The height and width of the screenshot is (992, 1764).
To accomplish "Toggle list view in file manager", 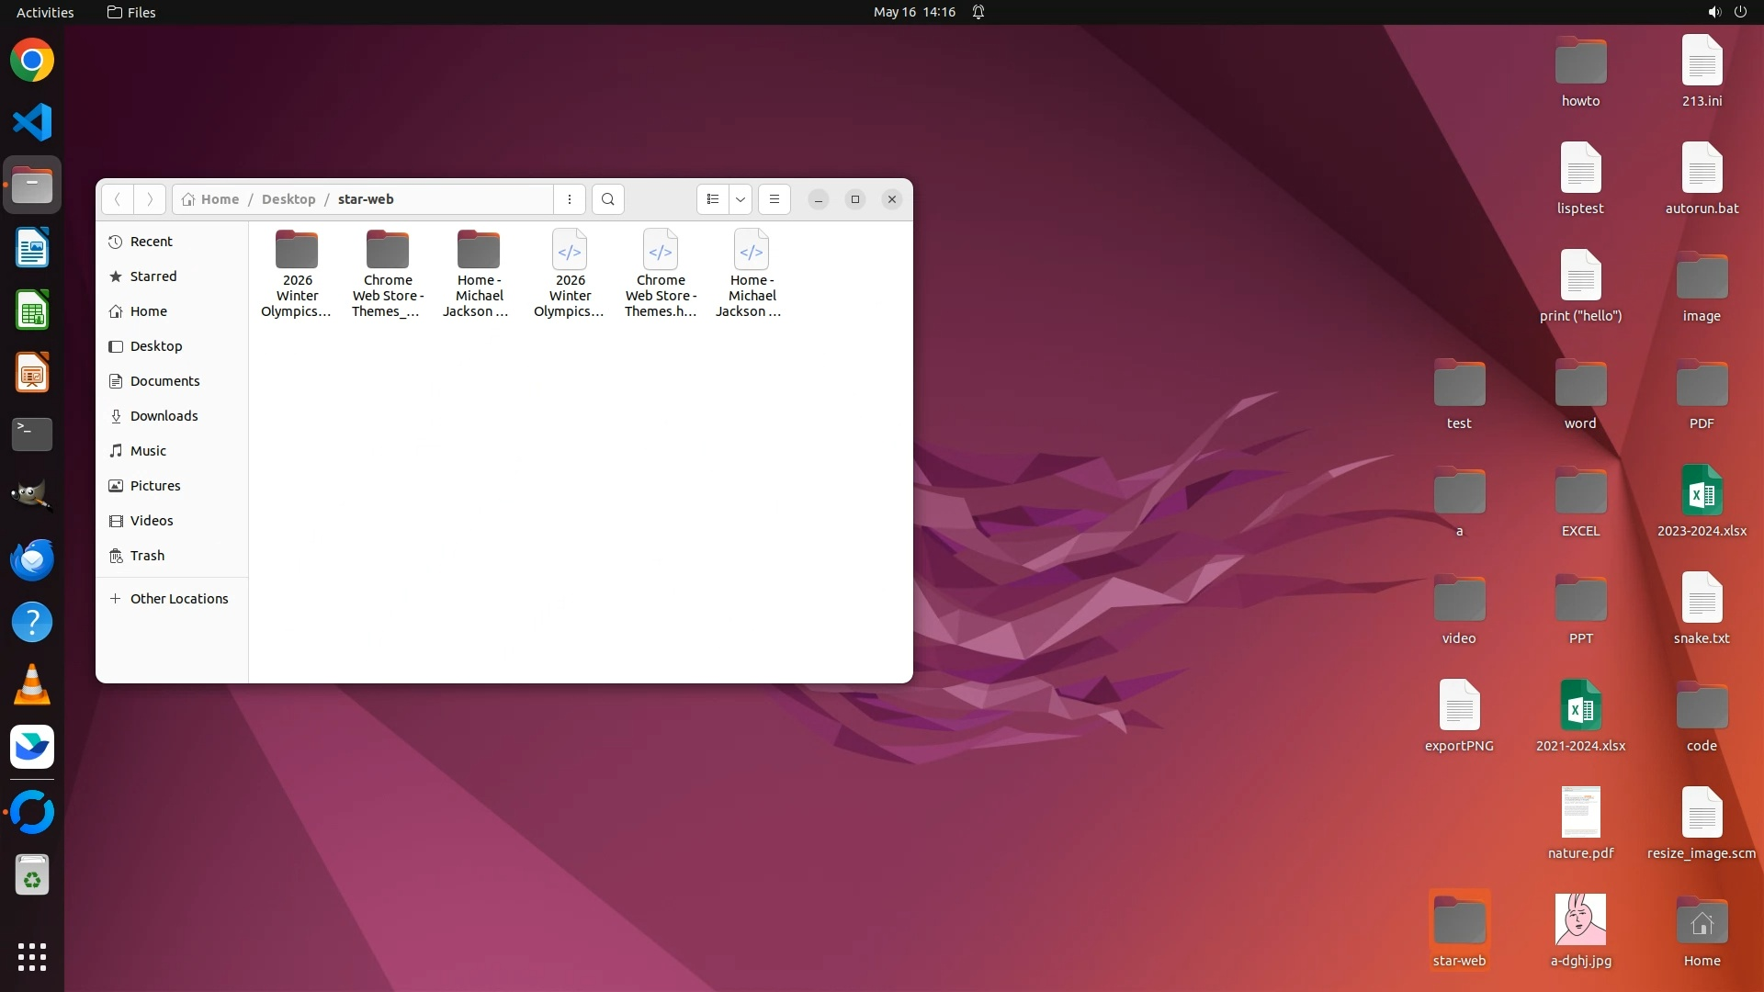I will [713, 199].
